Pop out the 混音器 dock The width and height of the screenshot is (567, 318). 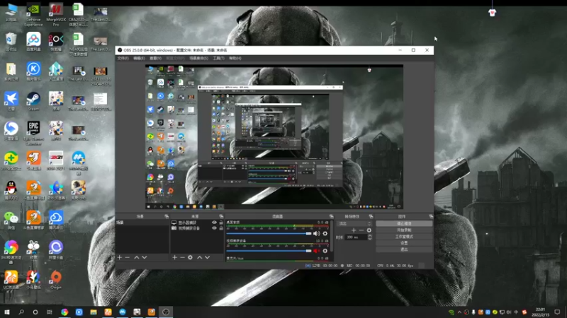click(x=331, y=216)
